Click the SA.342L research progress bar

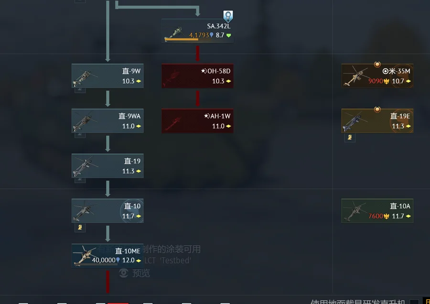181,40
